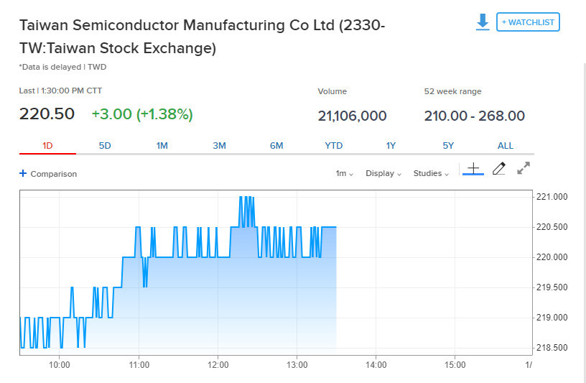Open the 1m interval dropdown
The height and width of the screenshot is (383, 586).
pyautogui.click(x=344, y=174)
